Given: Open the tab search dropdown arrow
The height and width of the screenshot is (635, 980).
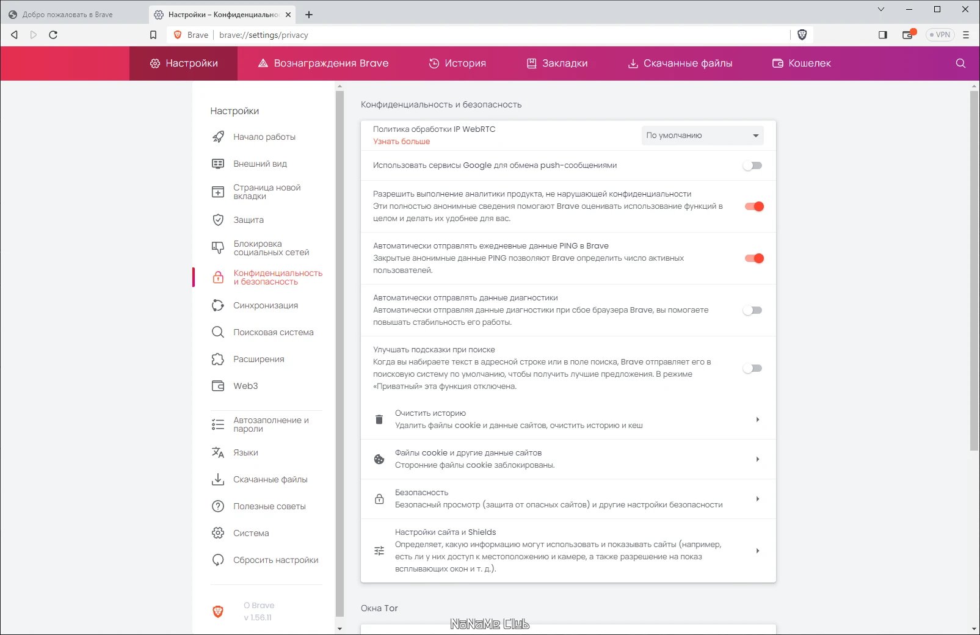Looking at the screenshot, I should (x=880, y=9).
